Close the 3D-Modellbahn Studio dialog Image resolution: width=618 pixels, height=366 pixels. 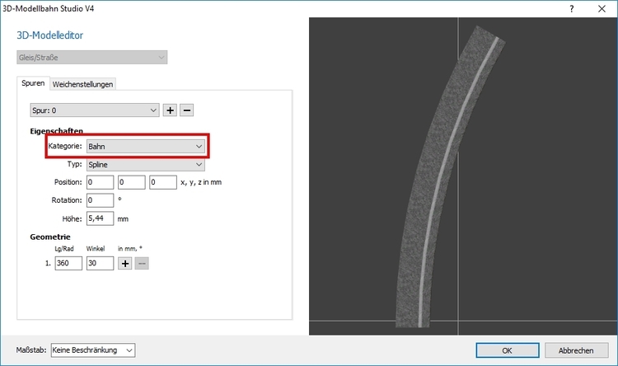coord(602,9)
